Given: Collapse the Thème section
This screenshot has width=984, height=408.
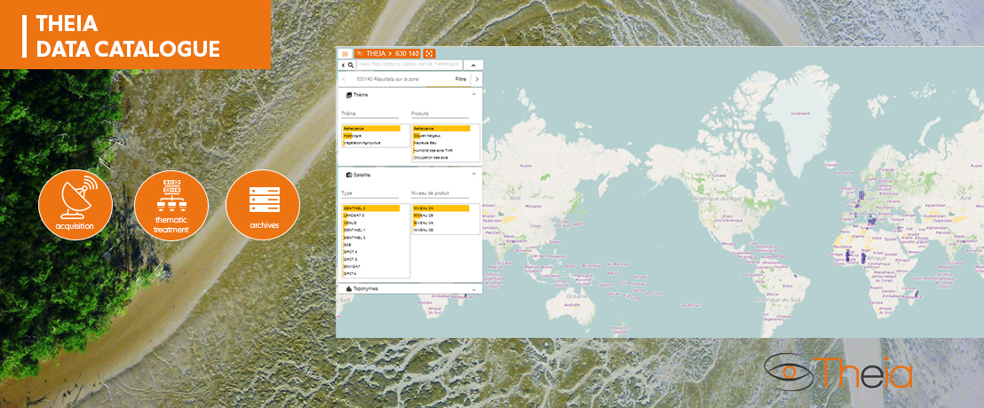Looking at the screenshot, I should click(474, 95).
